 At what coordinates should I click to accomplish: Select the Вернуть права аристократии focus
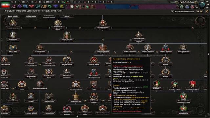13,49
